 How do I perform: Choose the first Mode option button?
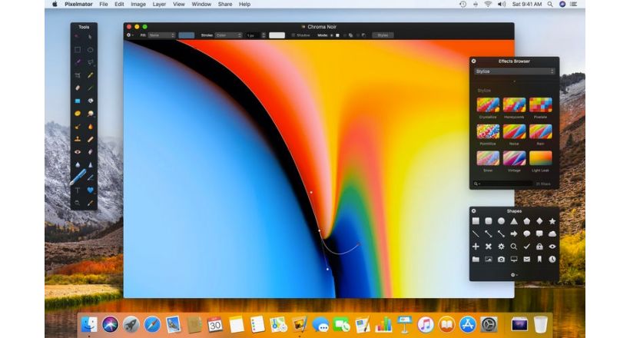(x=331, y=35)
